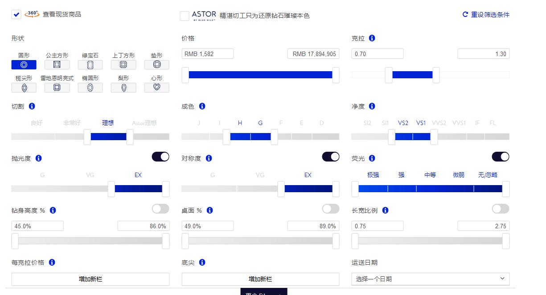Select the 垫形 cushion cut shape icon

click(x=156, y=65)
